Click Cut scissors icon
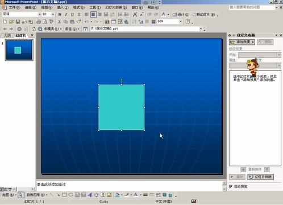The width and height of the screenshot is (283, 205). (x=59, y=22)
